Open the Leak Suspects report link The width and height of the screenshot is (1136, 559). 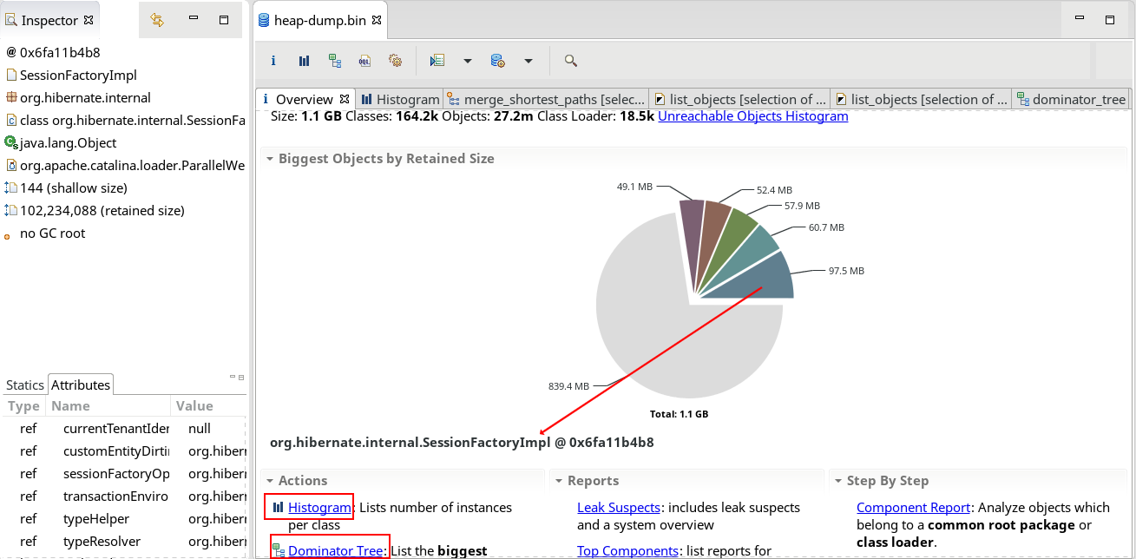click(618, 507)
